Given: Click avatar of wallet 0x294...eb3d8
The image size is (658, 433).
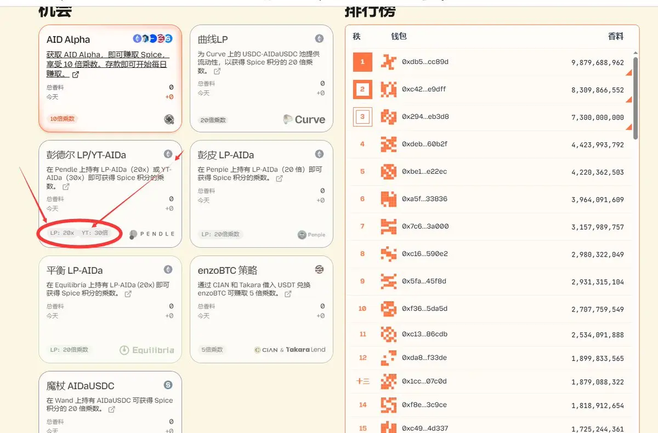Looking at the screenshot, I should click(x=388, y=117).
